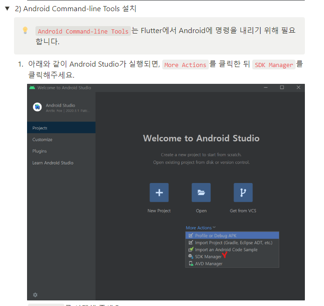
Task: Choose Import an Android Code Sample
Action: (x=232, y=250)
